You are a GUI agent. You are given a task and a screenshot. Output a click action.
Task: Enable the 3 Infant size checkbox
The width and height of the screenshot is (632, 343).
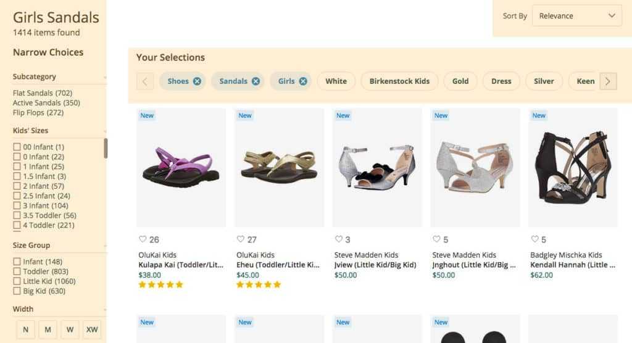(x=17, y=205)
